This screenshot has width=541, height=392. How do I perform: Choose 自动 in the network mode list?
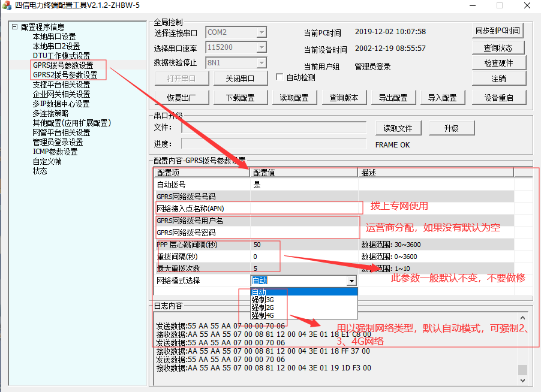pos(304,292)
